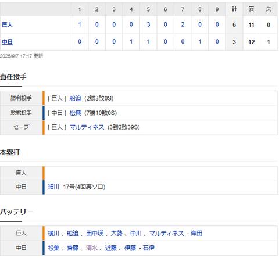Click visited link 清水 in battery row
Screen dimensions: 279x258
(x=92, y=248)
